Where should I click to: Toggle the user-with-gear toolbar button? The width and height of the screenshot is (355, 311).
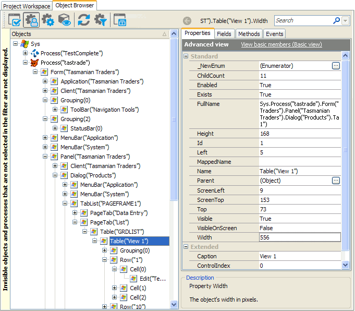[x=31, y=21]
